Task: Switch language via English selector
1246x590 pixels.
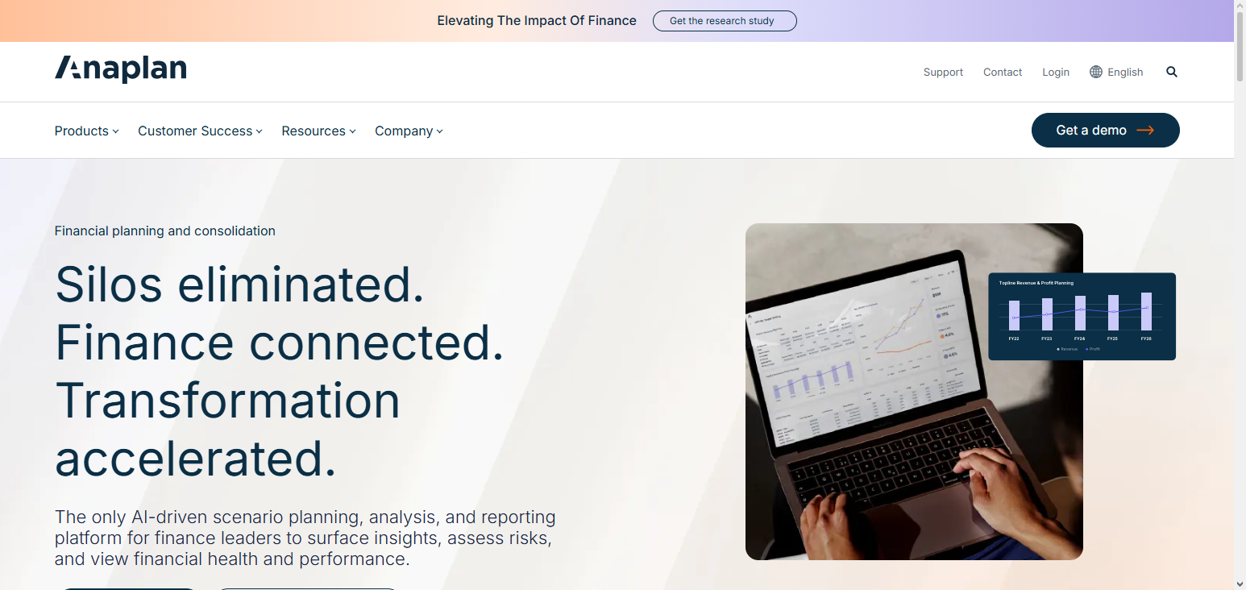Action: [1125, 72]
